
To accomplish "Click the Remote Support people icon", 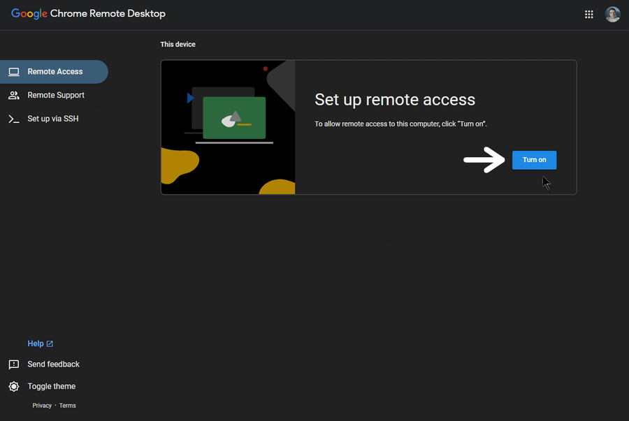I will click(x=14, y=96).
